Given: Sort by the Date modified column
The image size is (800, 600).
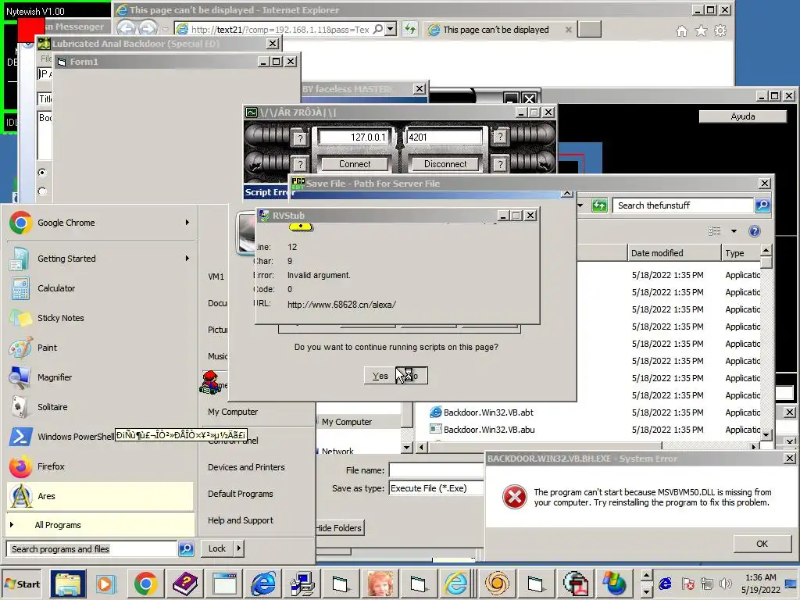Looking at the screenshot, I should coord(674,253).
